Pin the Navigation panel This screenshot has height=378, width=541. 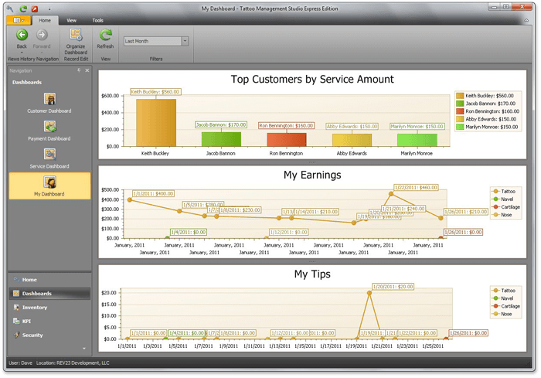pyautogui.click(x=79, y=70)
